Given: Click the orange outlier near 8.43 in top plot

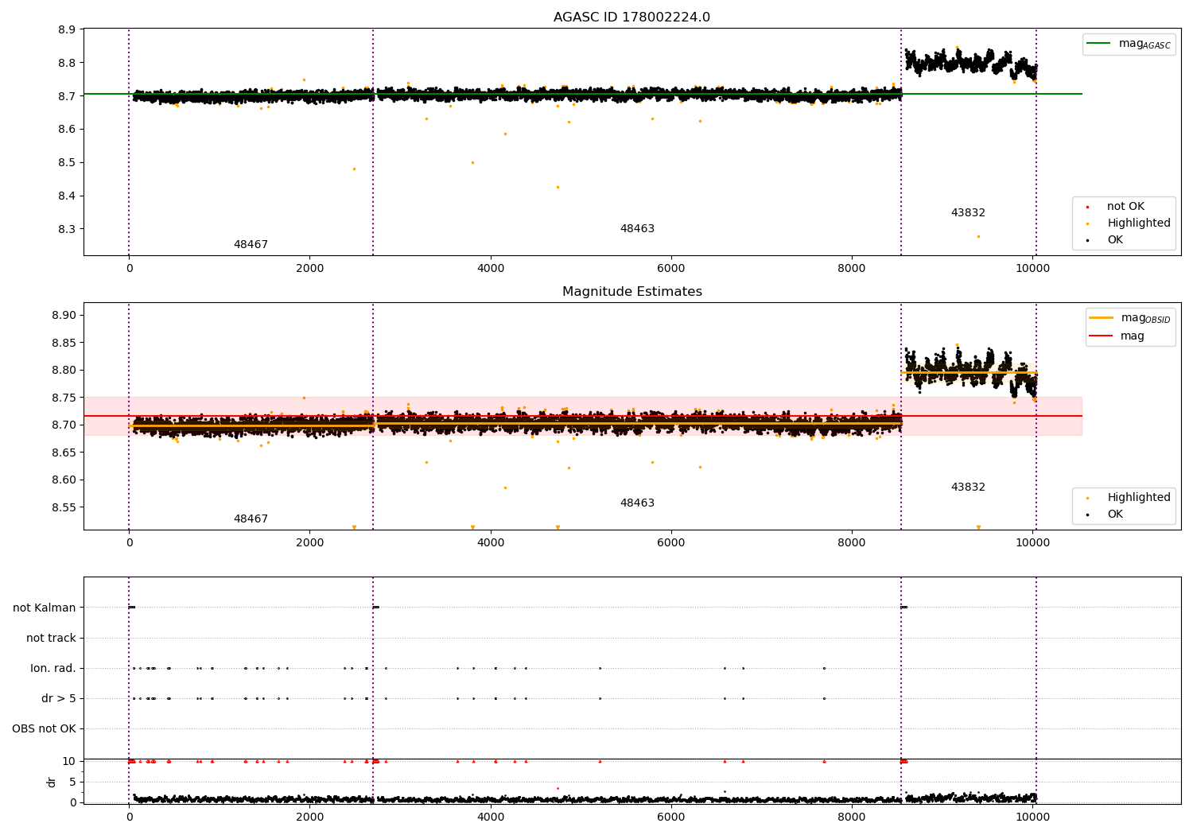Looking at the screenshot, I should tap(558, 187).
